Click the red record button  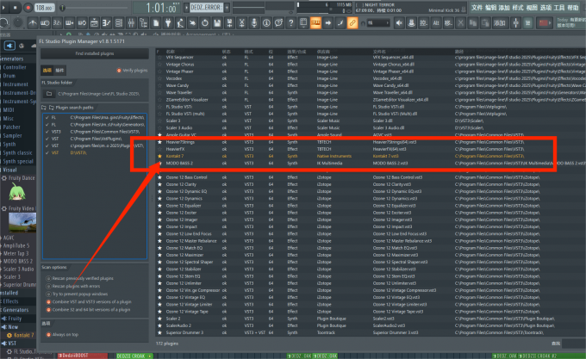(x=28, y=8)
